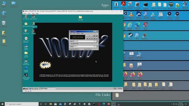Select the VLC media player shortcut

coord(131,16)
